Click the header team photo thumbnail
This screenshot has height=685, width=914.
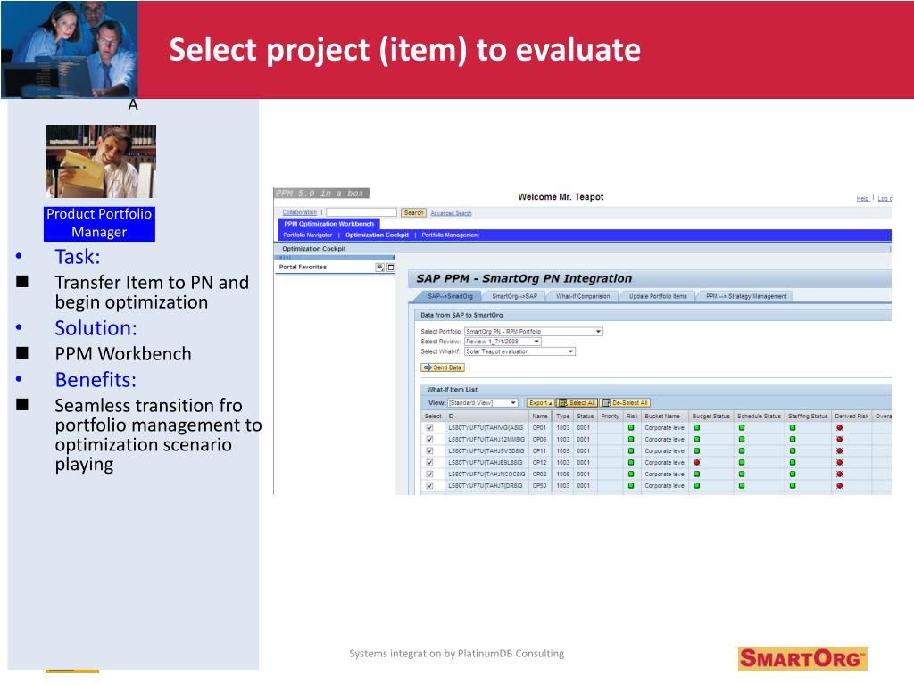[69, 49]
